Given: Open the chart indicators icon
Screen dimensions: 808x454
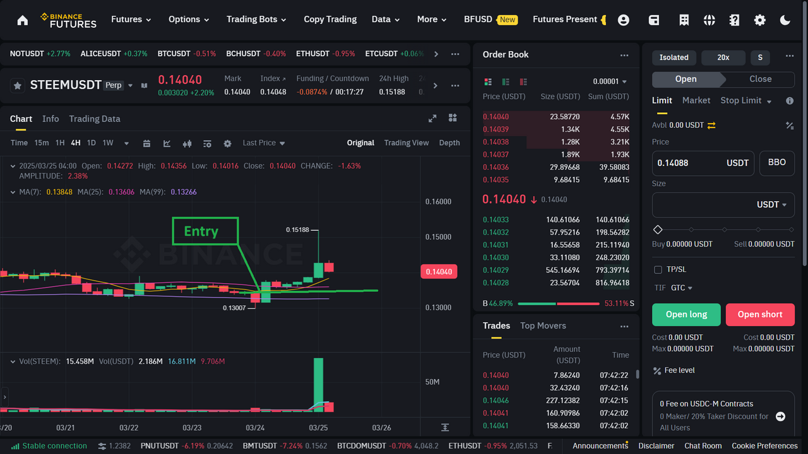Looking at the screenshot, I should pos(167,143).
